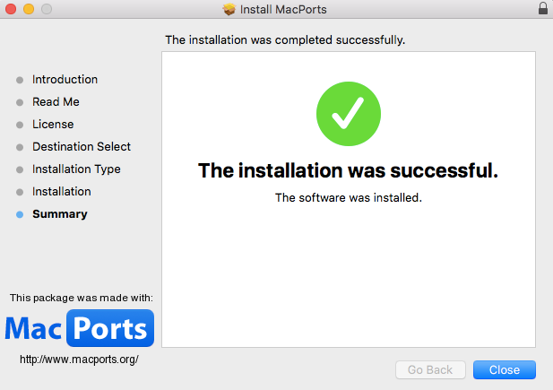Click the blue bullet beside Summary

pyautogui.click(x=20, y=214)
